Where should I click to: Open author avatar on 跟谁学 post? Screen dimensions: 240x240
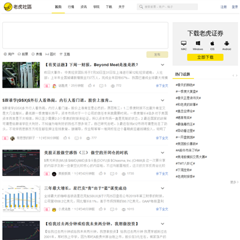12,138
